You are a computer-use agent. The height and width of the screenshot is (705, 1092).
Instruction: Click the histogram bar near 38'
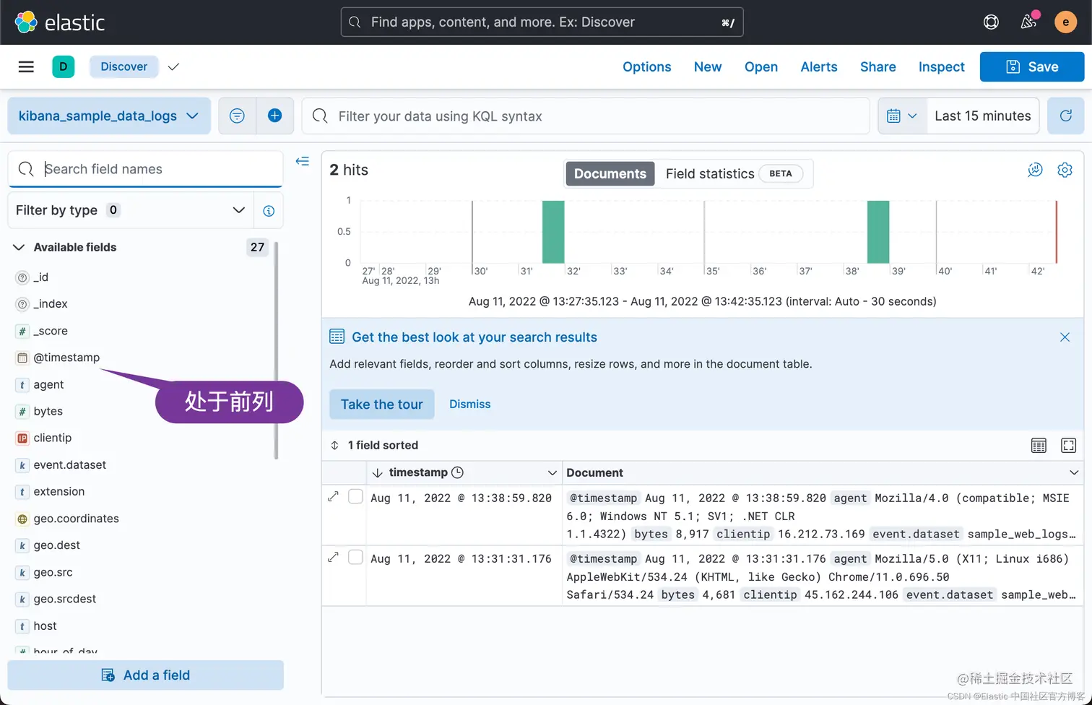click(x=878, y=232)
